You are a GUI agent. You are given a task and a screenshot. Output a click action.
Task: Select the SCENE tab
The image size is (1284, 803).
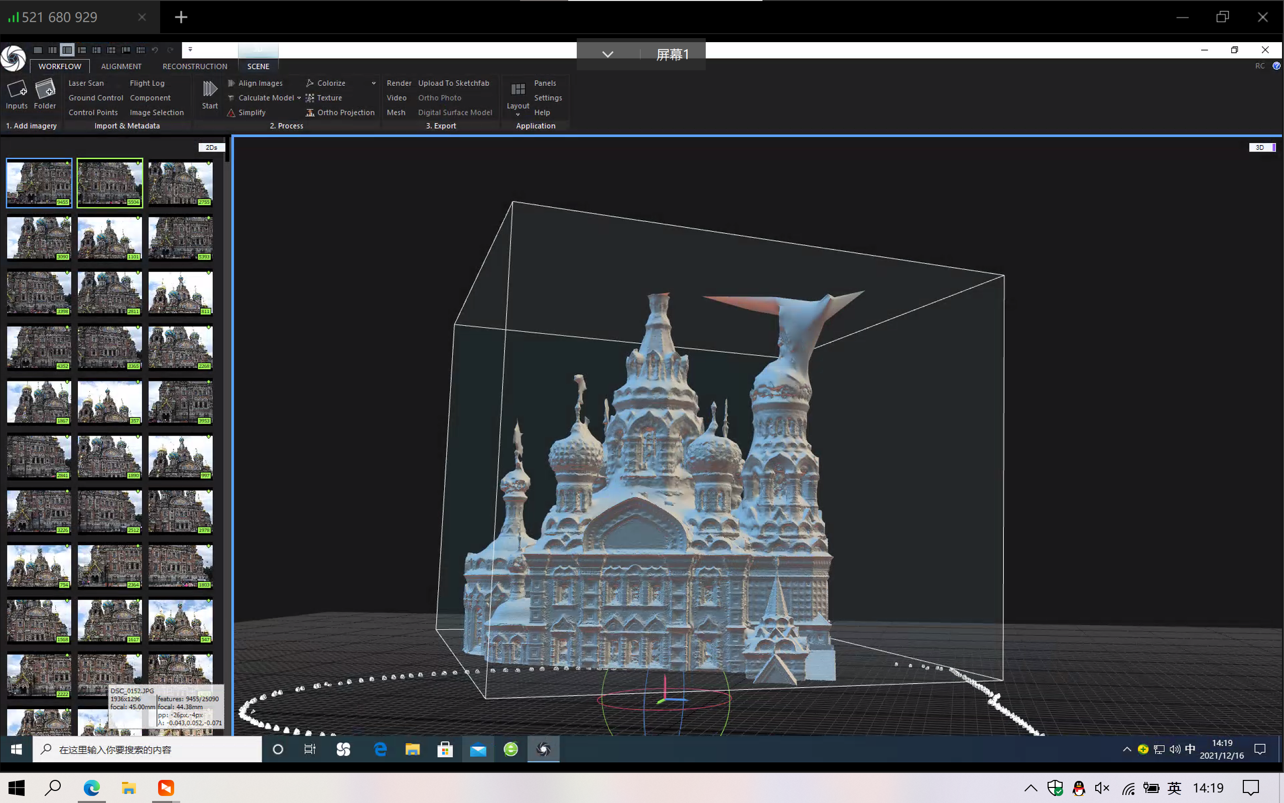257,66
